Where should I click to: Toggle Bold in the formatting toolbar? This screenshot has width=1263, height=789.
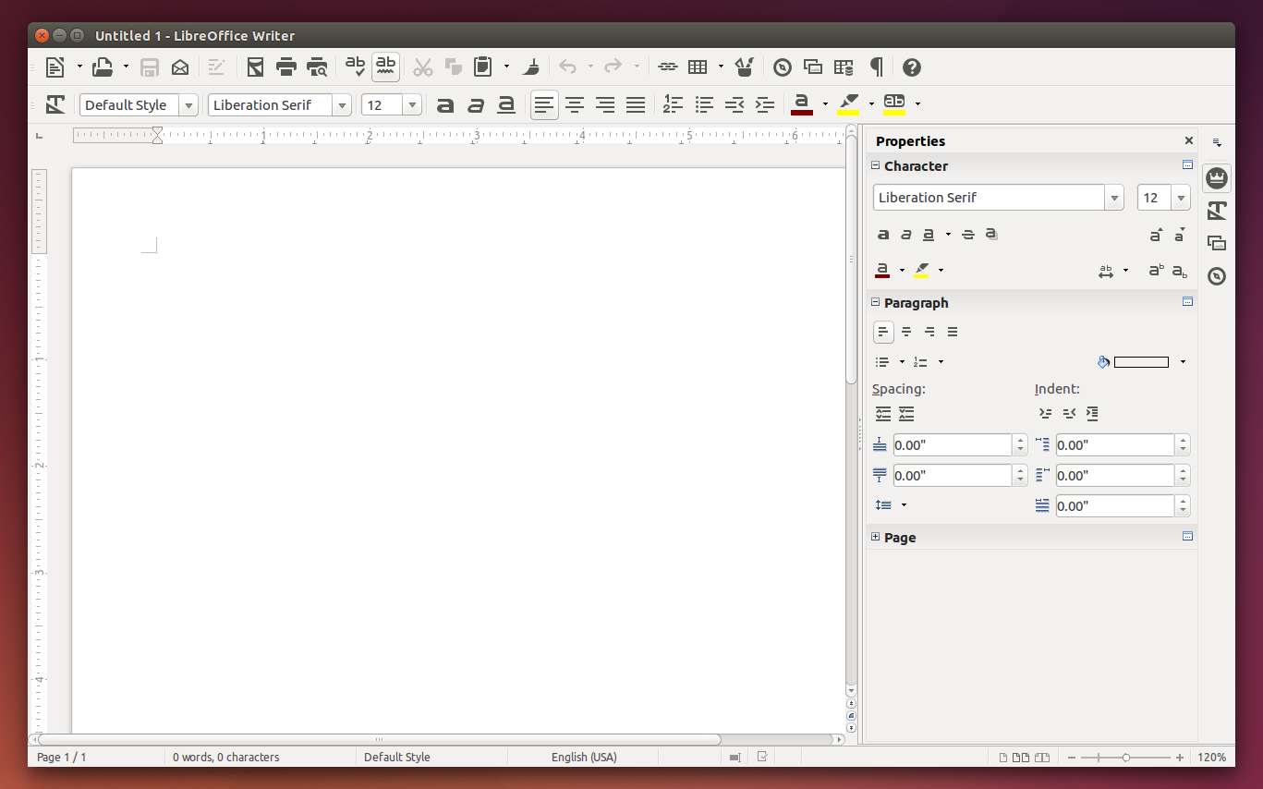pyautogui.click(x=445, y=104)
